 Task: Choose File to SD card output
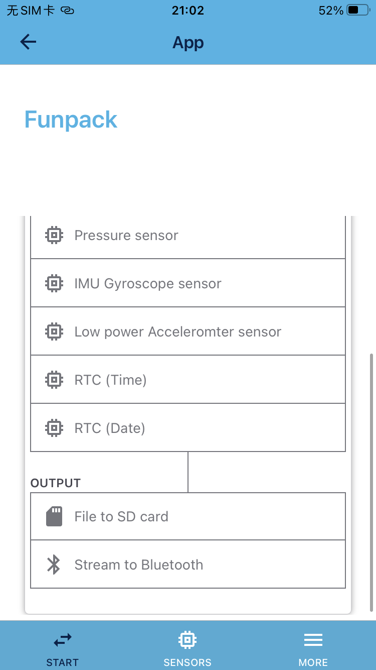[x=188, y=516]
